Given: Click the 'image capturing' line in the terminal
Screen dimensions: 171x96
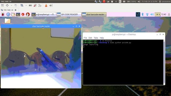Looking at the screenshot, I should (91, 45).
